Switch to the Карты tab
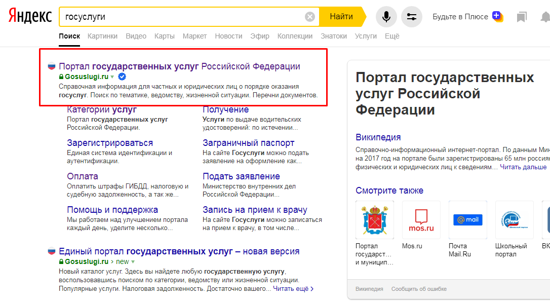The width and height of the screenshot is (550, 303). coord(165,36)
